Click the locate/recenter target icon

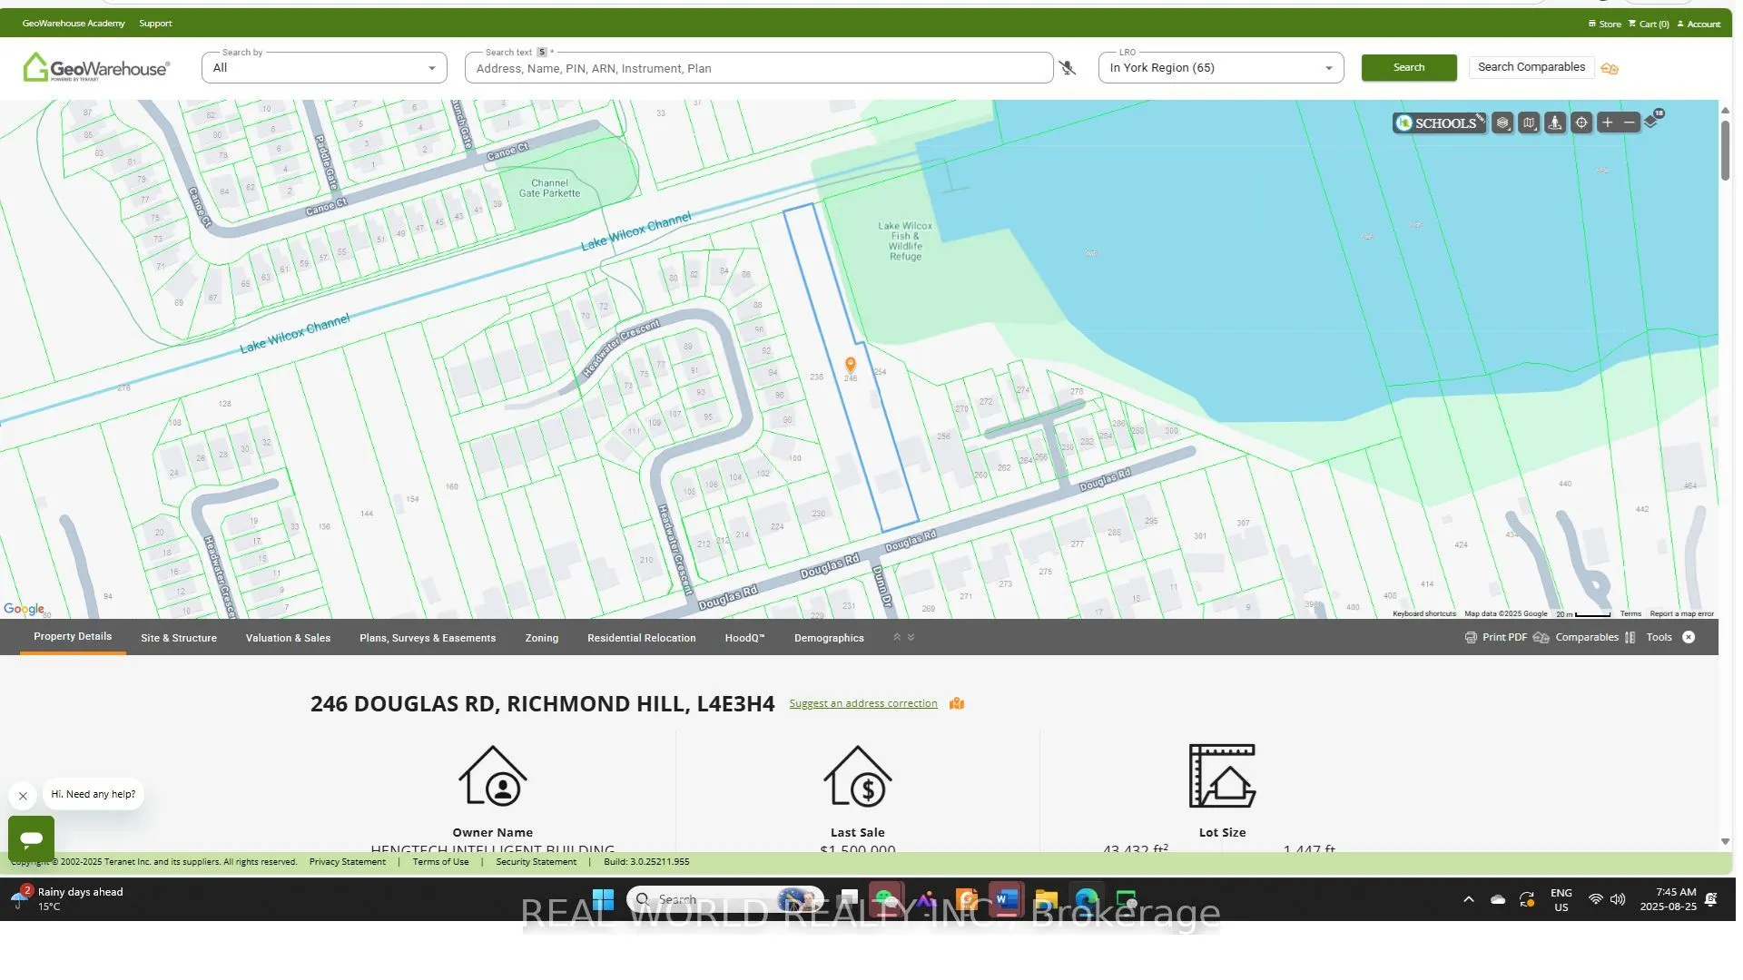(x=1581, y=123)
